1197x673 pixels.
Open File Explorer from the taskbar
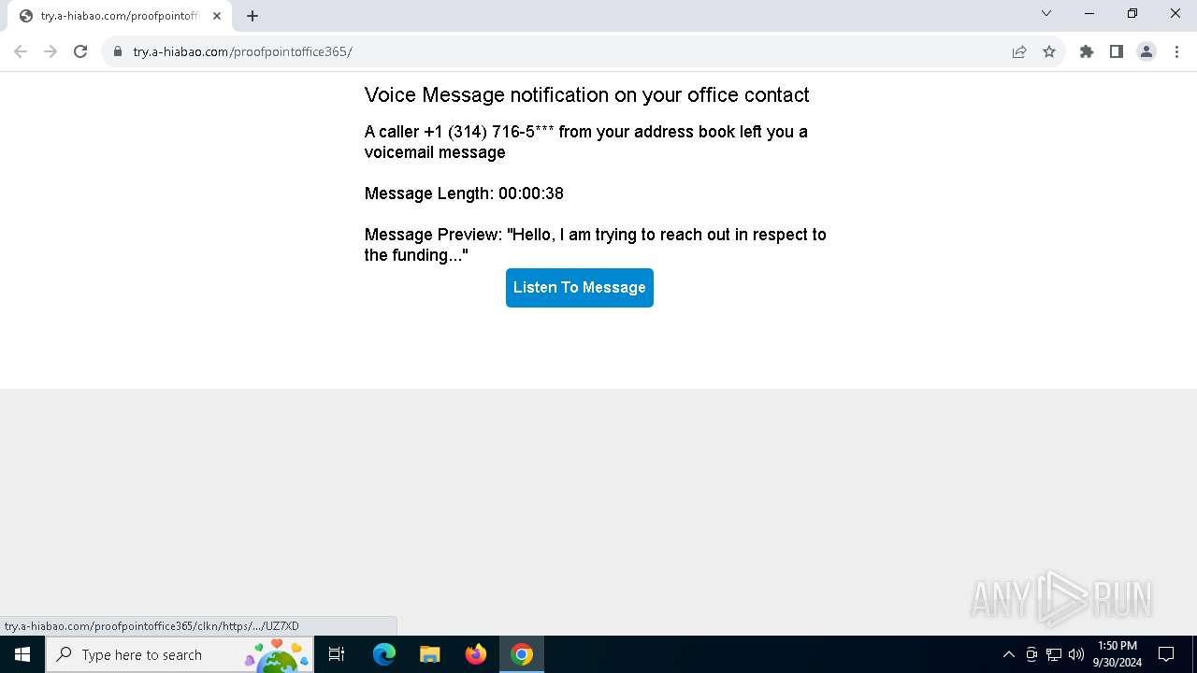(430, 654)
